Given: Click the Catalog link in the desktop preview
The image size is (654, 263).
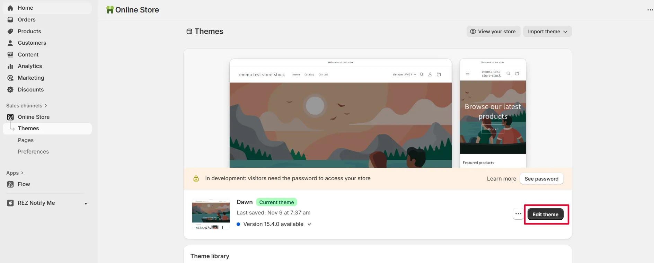Looking at the screenshot, I should (x=309, y=74).
